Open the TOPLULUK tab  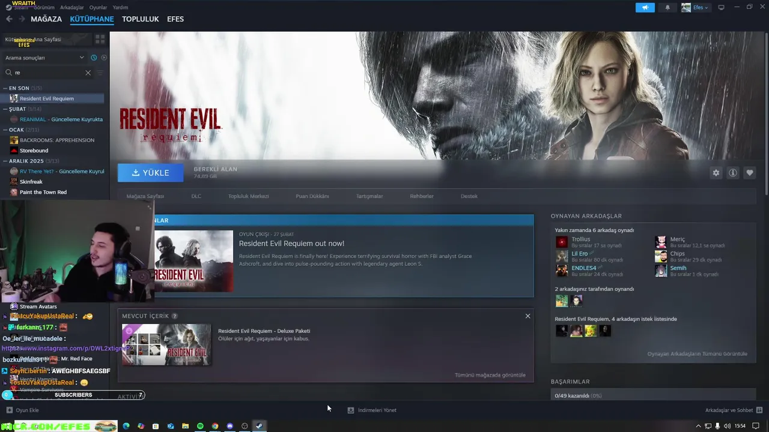click(x=141, y=19)
